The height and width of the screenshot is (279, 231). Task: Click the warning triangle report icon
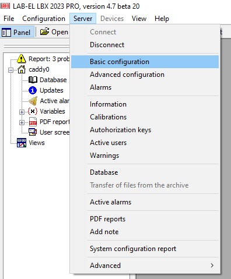click(x=22, y=59)
